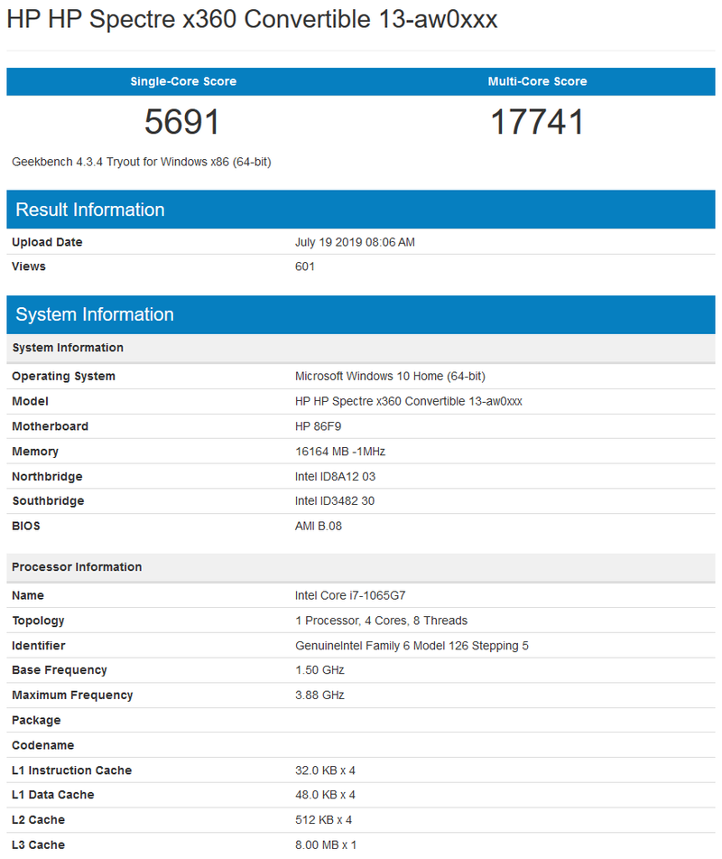Click the Topology row showing 4 Cores
722x859 pixels.
pos(381,621)
